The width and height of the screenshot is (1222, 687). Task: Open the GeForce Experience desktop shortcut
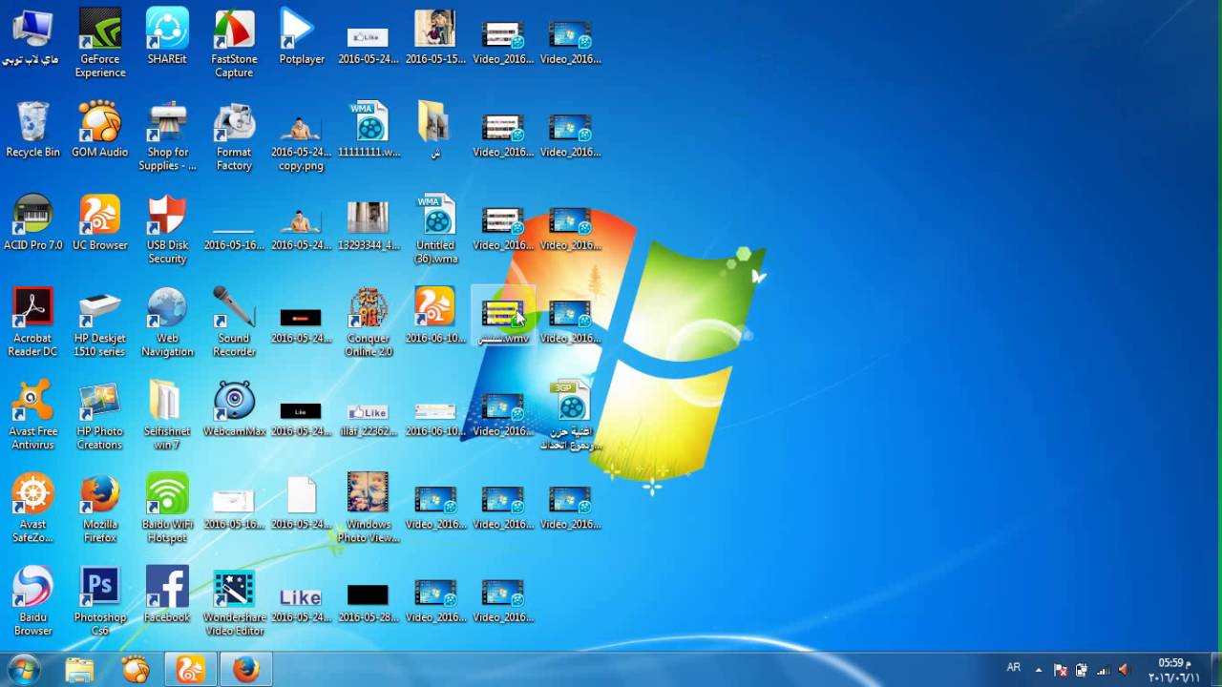click(100, 42)
